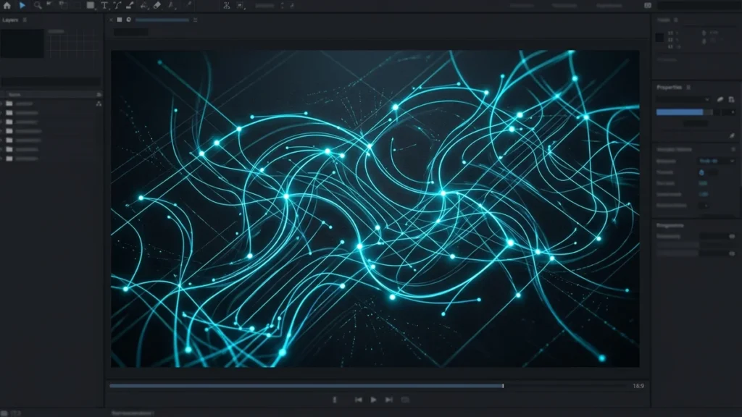Select the Rectangle shape tool
The width and height of the screenshot is (742, 417).
[x=91, y=6]
